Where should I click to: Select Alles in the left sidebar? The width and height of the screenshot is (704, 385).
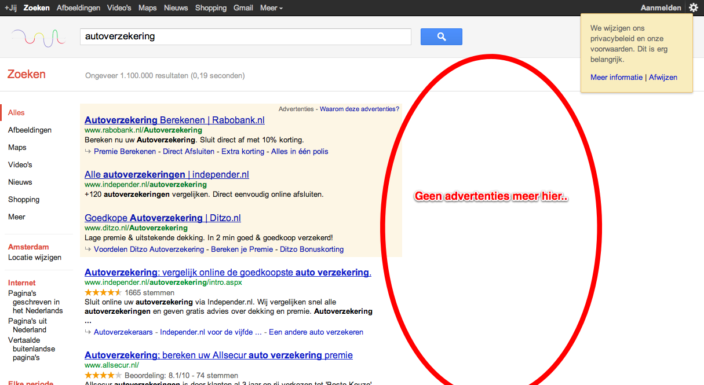pyautogui.click(x=16, y=113)
